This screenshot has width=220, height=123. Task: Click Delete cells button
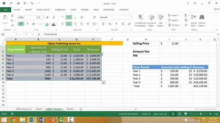point(174,20)
